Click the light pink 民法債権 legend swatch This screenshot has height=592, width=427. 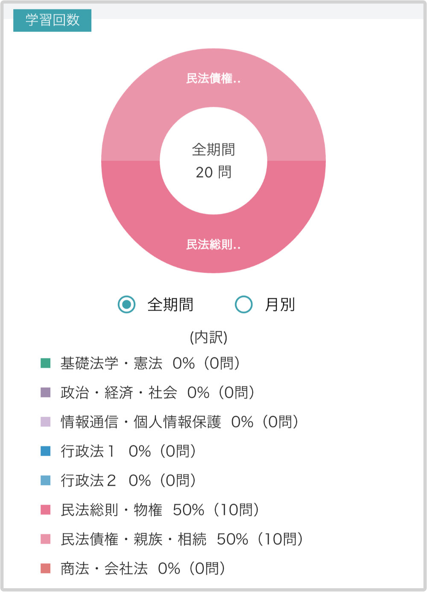[x=46, y=539]
